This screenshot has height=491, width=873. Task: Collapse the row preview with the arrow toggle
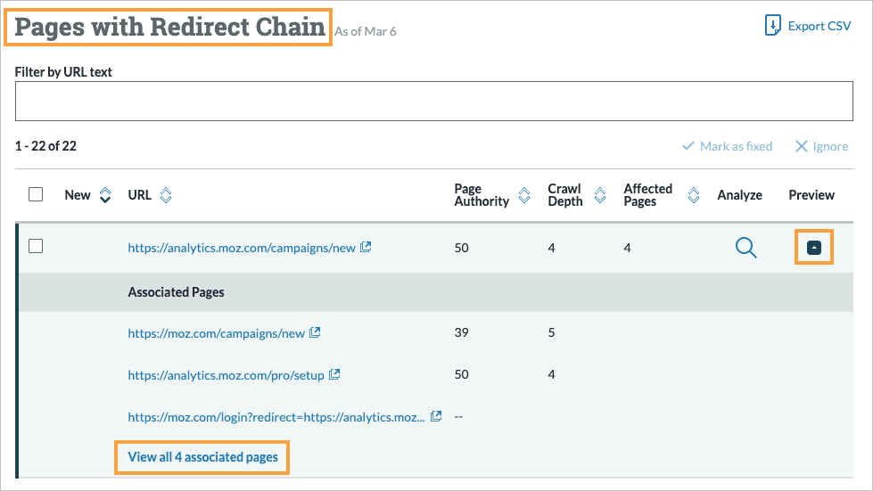click(813, 248)
